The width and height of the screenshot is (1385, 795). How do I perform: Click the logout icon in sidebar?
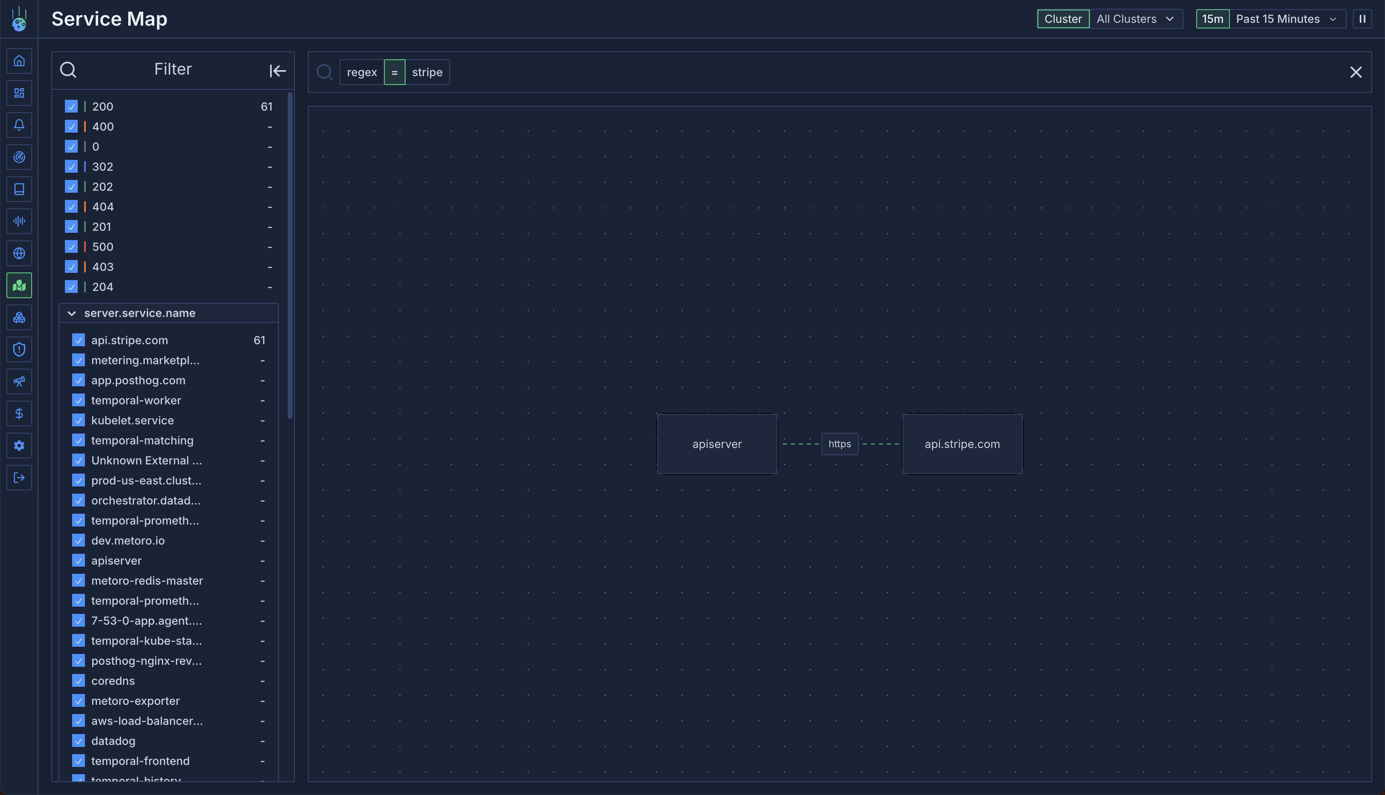(19, 478)
